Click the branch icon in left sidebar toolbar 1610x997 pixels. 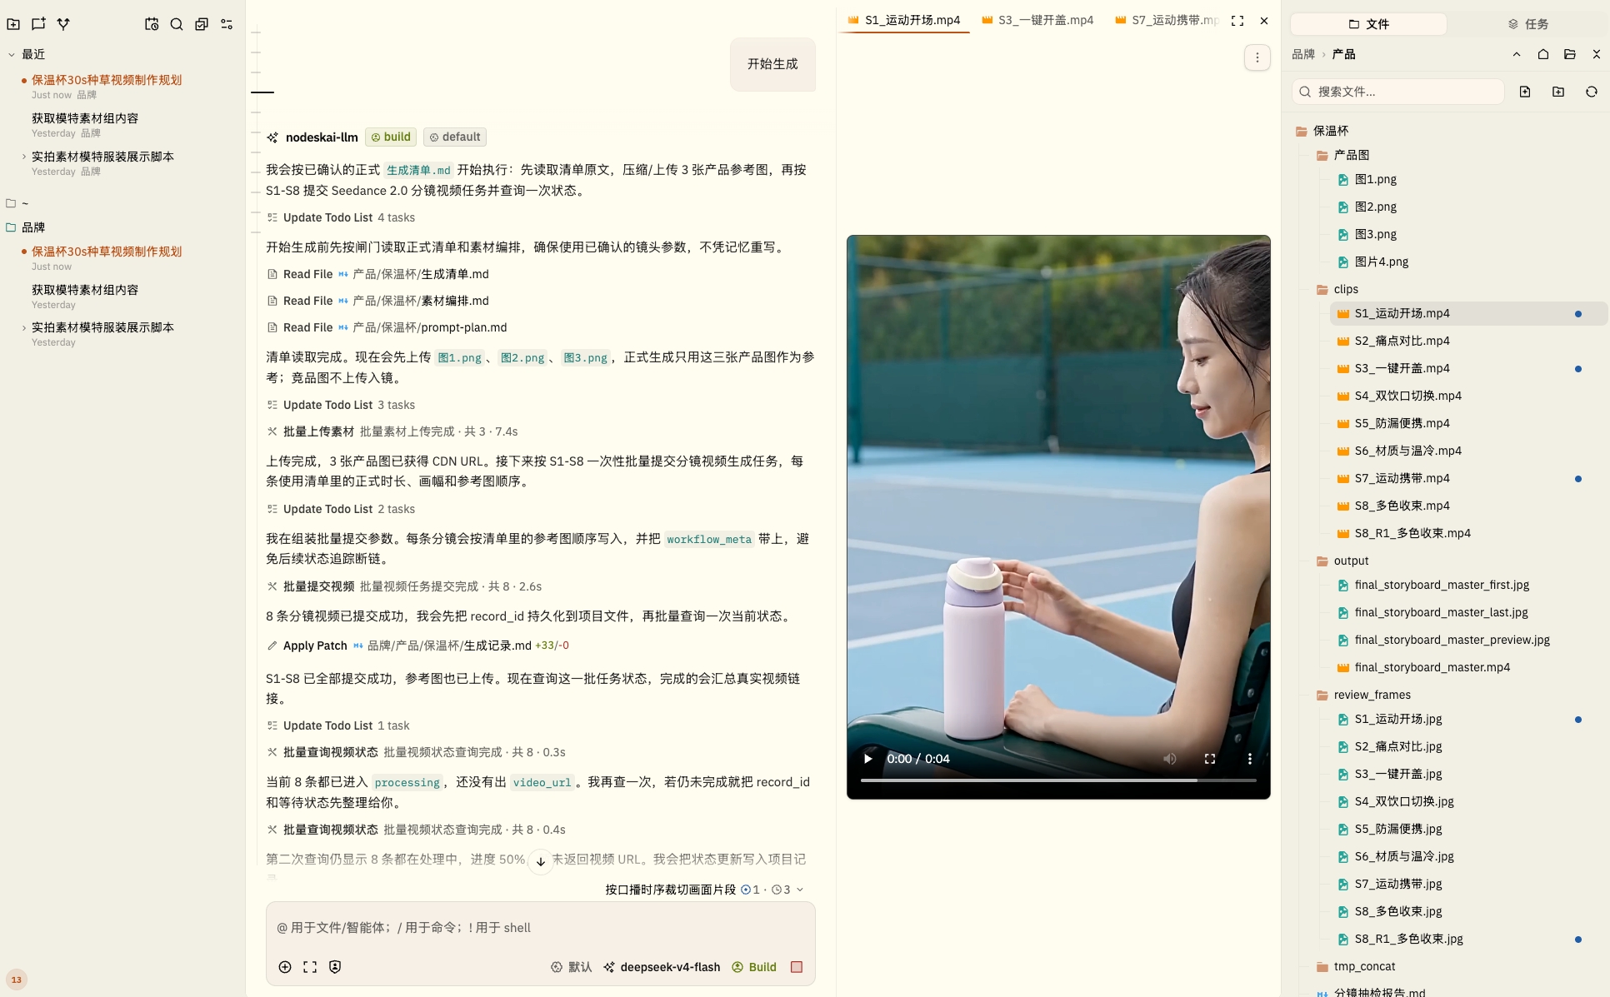[63, 24]
